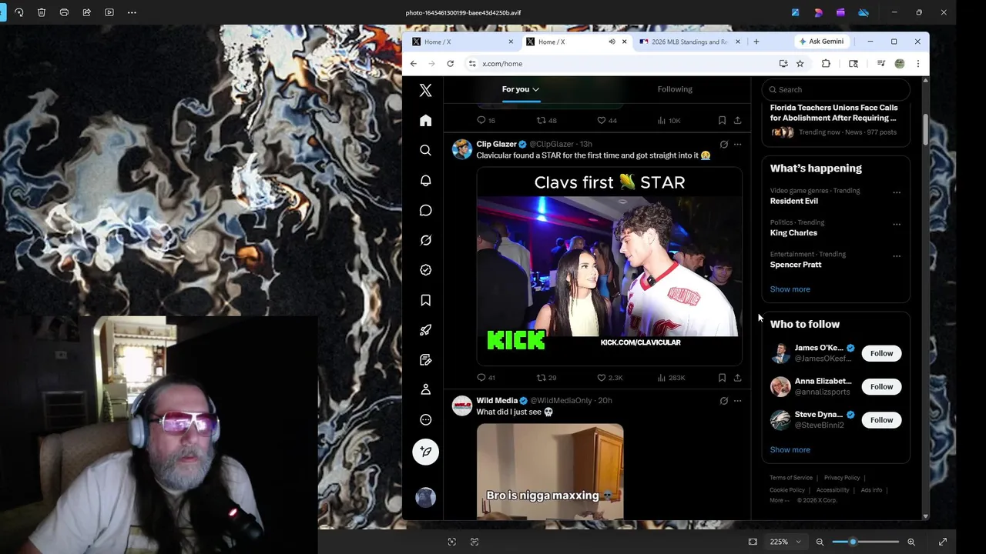Click the X Search input field

pyautogui.click(x=836, y=90)
